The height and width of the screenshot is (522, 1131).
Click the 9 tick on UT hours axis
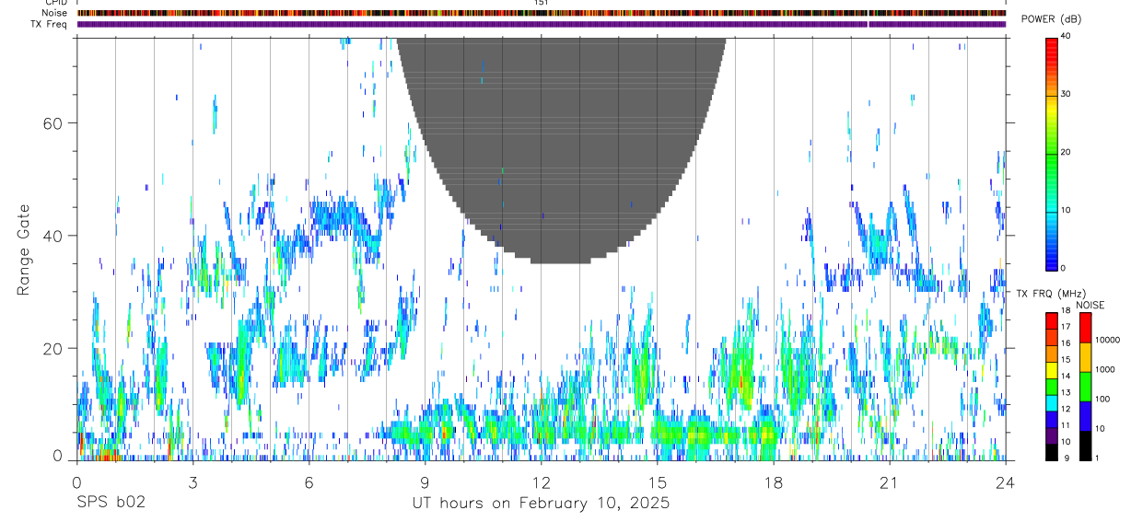(x=425, y=481)
